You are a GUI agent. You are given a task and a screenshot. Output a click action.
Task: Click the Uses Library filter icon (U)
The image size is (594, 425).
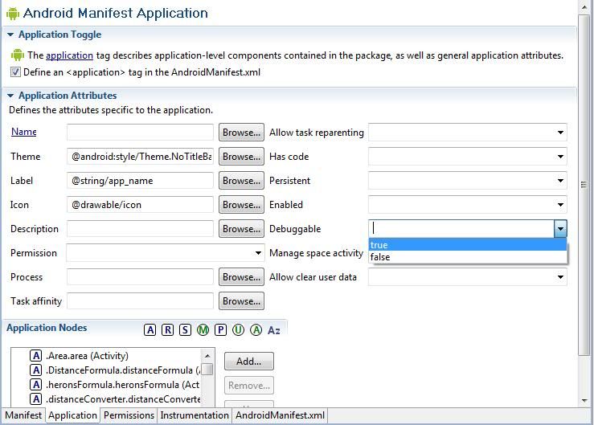click(238, 330)
